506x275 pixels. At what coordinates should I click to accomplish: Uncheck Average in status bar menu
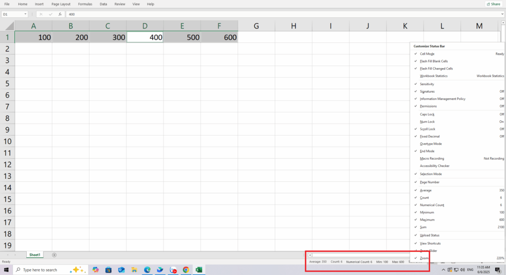click(x=459, y=190)
